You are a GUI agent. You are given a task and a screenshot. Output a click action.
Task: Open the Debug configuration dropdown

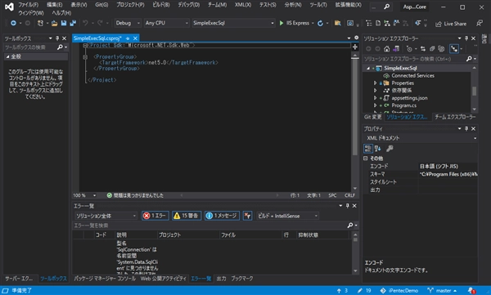(x=128, y=23)
